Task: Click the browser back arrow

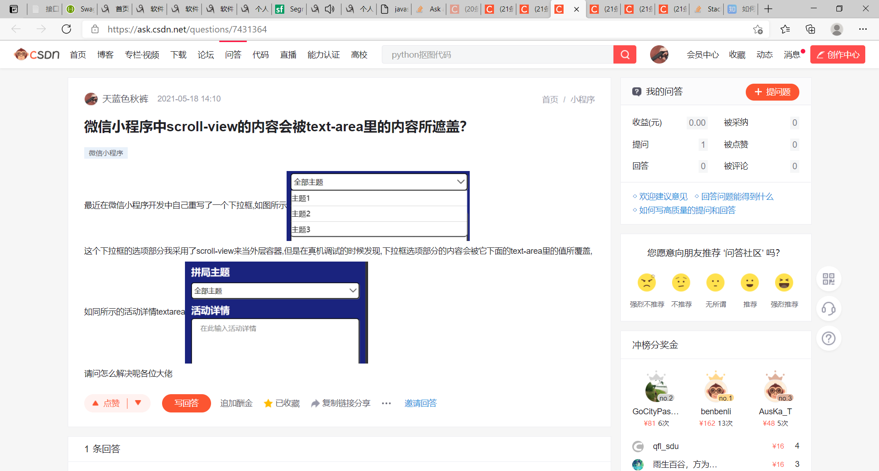Action: click(x=16, y=29)
